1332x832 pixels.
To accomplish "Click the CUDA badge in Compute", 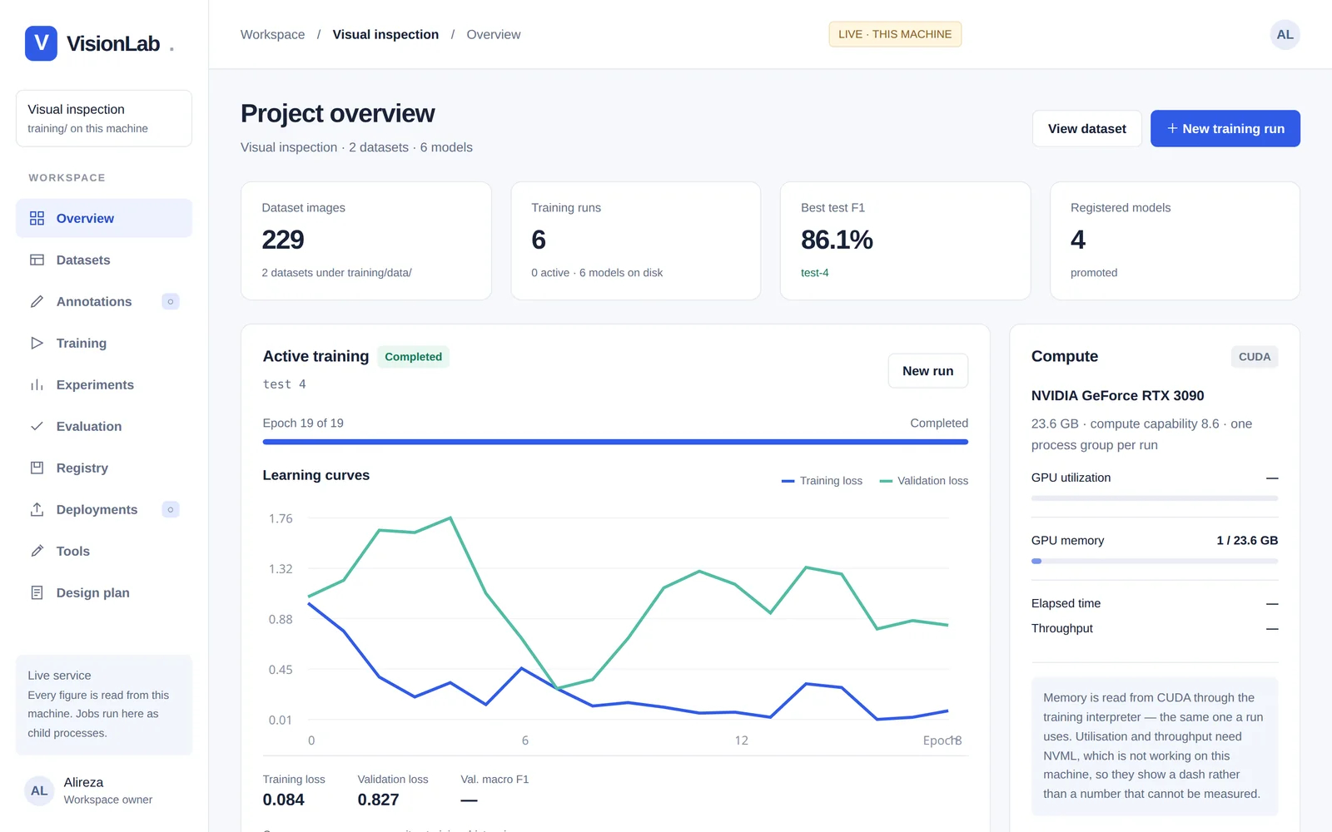I will coord(1255,357).
